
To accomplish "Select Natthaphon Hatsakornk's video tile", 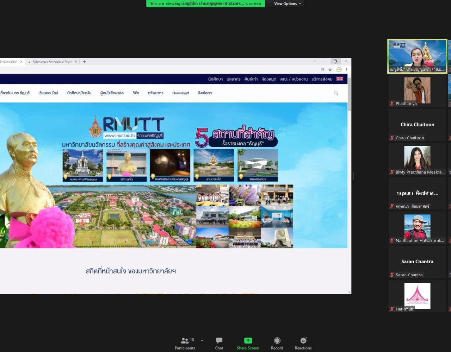I will 417,228.
